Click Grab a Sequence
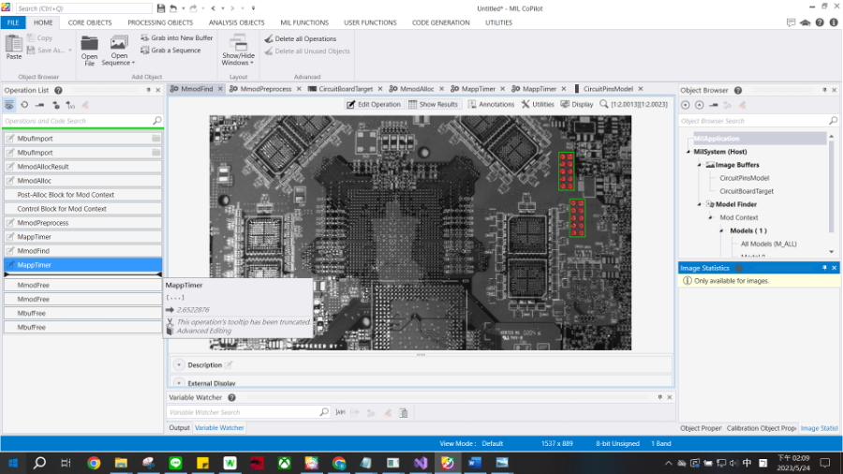 [x=170, y=51]
